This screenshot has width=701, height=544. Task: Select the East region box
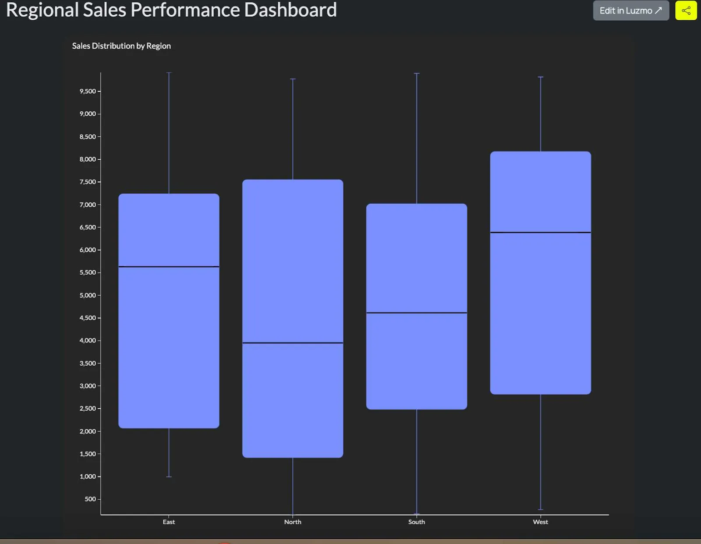169,311
